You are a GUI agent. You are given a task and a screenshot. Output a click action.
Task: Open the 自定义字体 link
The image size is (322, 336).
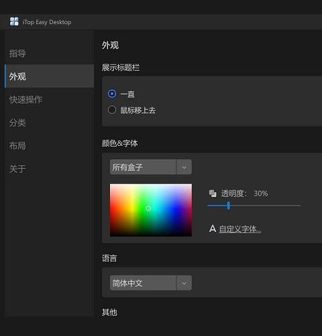240,229
